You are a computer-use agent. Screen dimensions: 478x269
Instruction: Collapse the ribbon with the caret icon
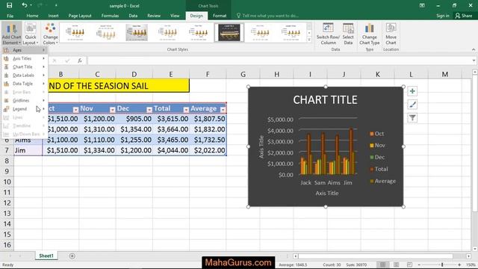(473, 49)
